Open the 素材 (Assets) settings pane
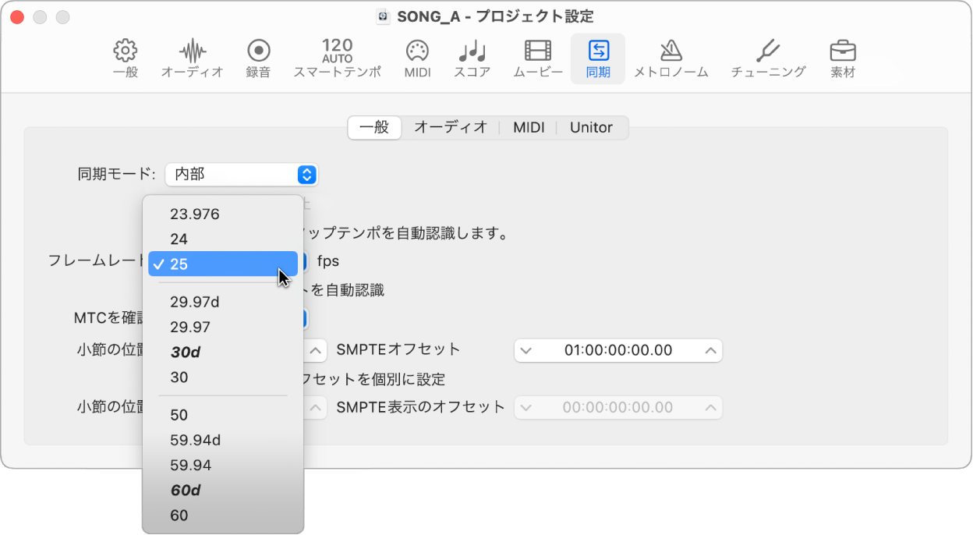Screen dimensions: 973x535 [843, 58]
